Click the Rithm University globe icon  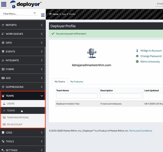(137, 62)
